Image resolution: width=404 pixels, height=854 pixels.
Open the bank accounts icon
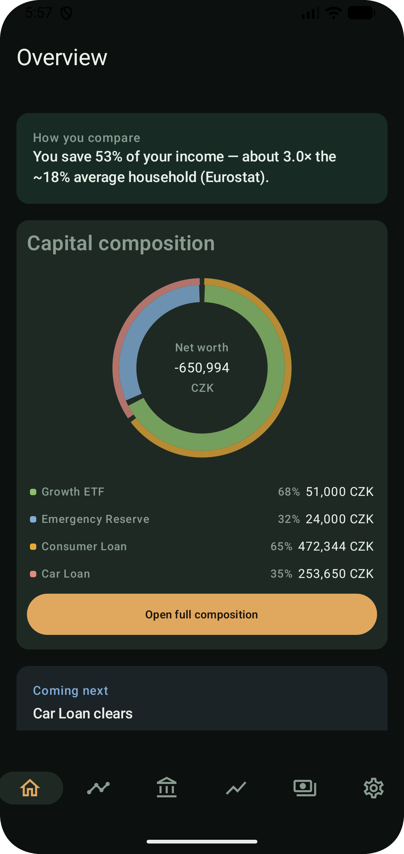coord(167,787)
